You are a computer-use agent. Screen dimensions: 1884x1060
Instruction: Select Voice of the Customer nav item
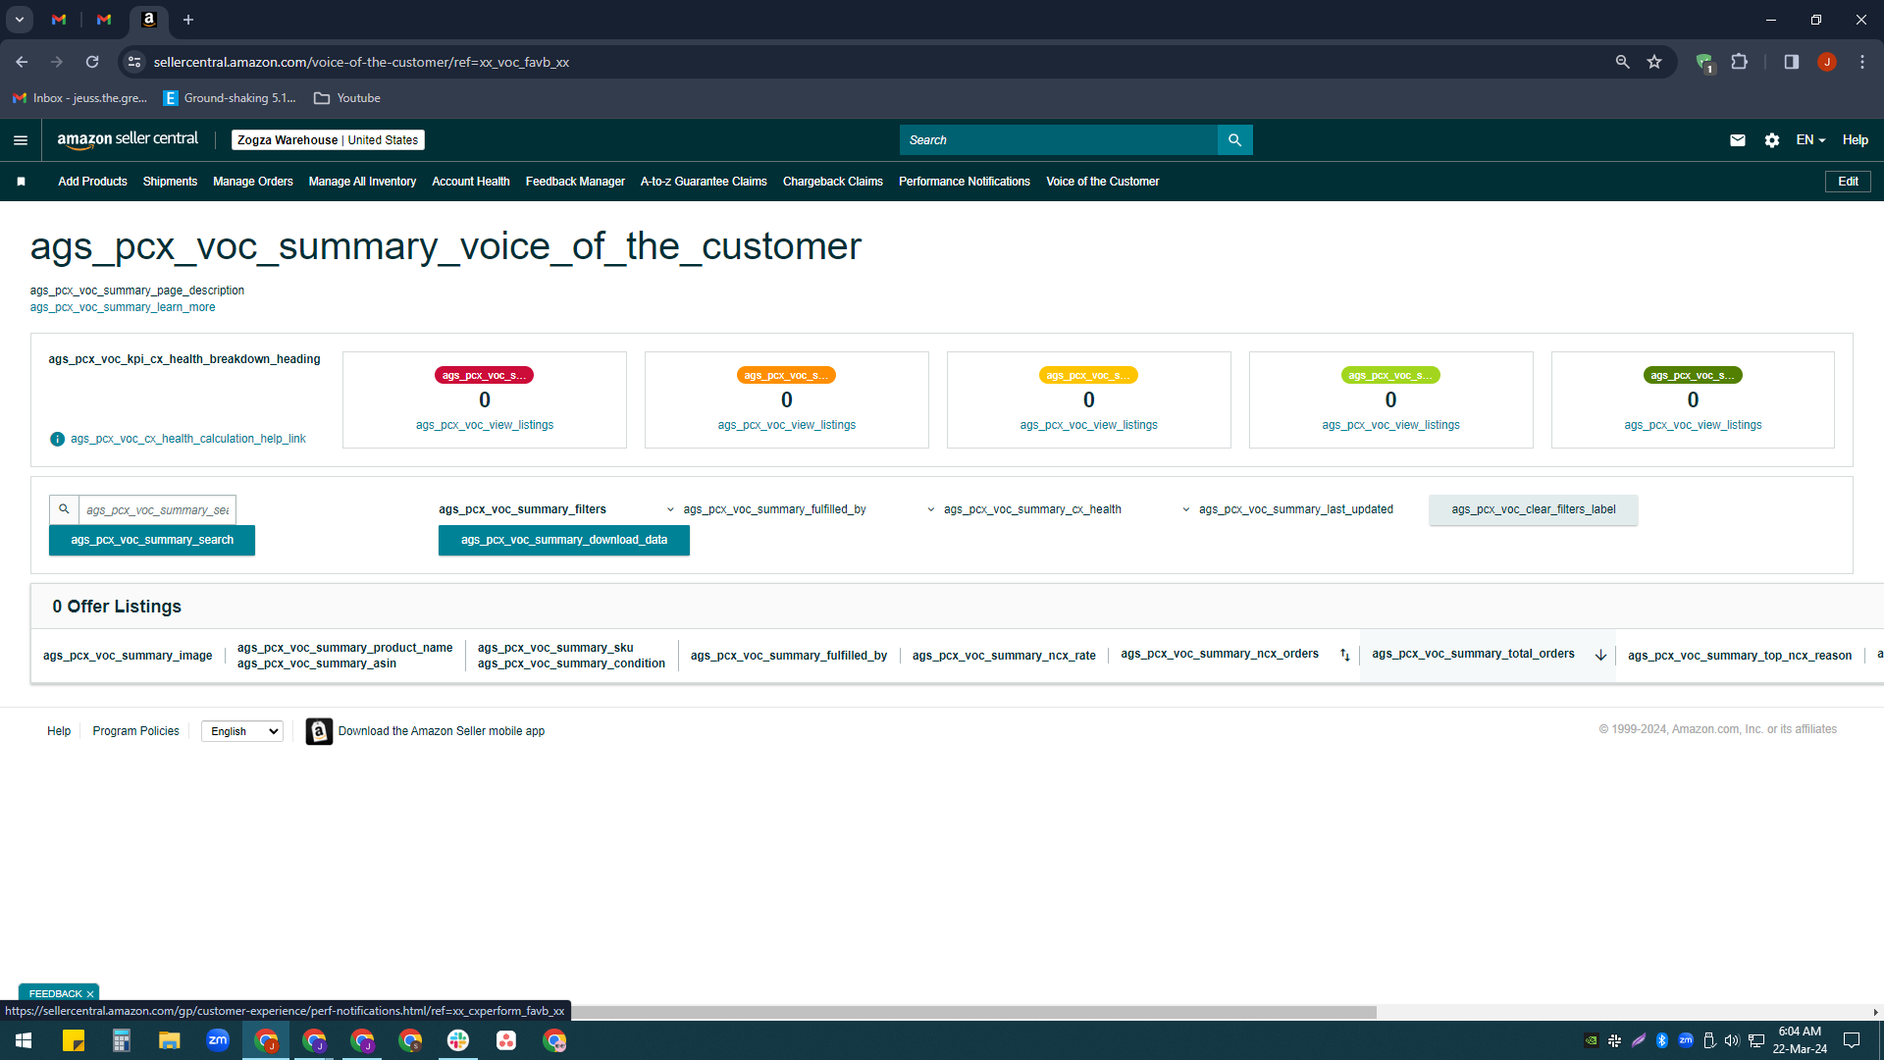click(x=1103, y=182)
